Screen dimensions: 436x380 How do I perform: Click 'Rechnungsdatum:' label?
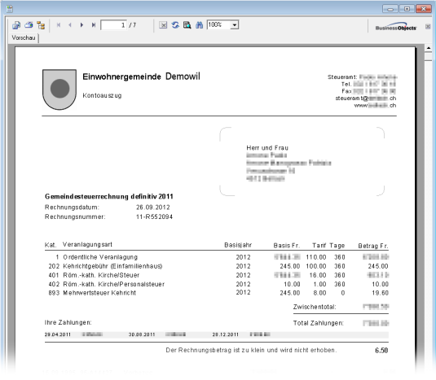point(72,207)
